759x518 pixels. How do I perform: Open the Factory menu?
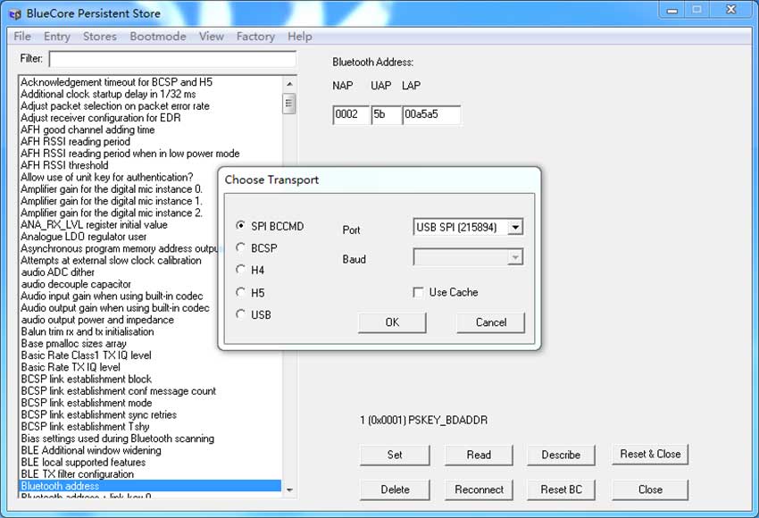pos(255,37)
